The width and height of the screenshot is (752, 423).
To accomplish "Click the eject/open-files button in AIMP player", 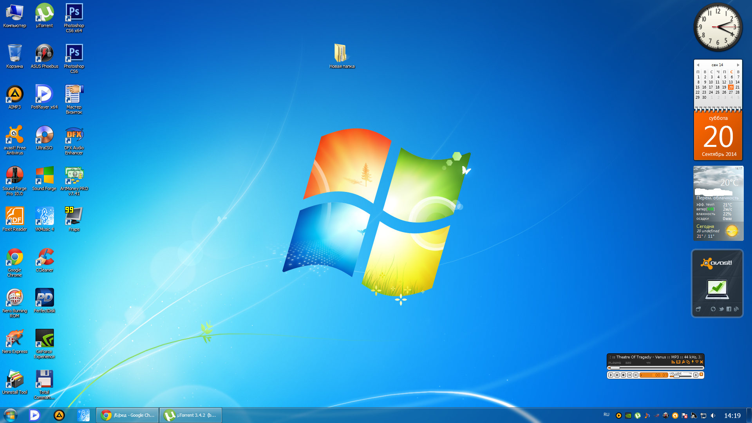I will coord(696,375).
